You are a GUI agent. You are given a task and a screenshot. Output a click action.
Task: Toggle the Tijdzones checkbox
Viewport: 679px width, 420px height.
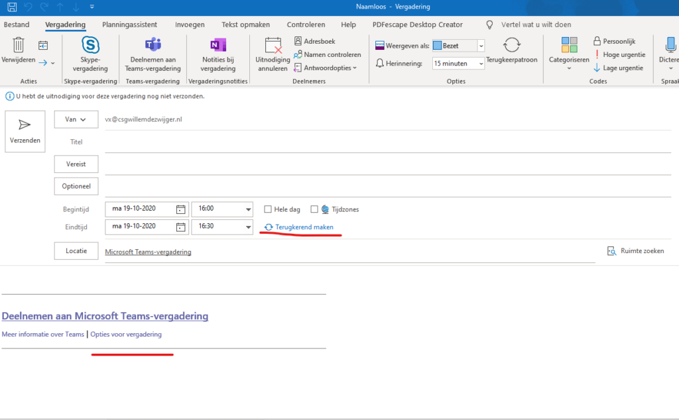point(314,209)
